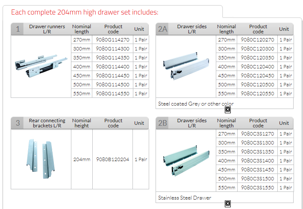Screen dimensions: 303x209
Task: Select product code 9080C120550
Action: tap(258, 94)
